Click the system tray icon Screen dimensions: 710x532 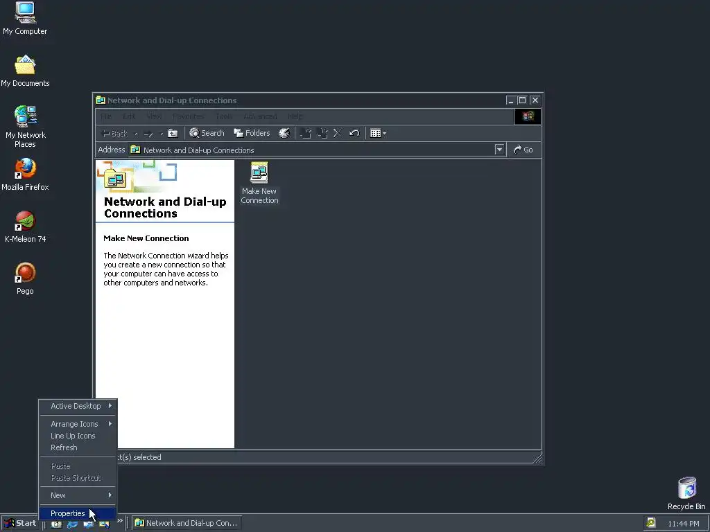coord(651,523)
